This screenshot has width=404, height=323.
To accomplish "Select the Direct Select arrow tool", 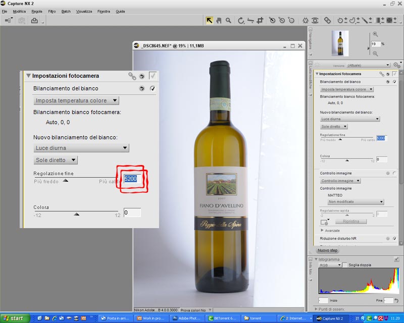I will [x=209, y=20].
